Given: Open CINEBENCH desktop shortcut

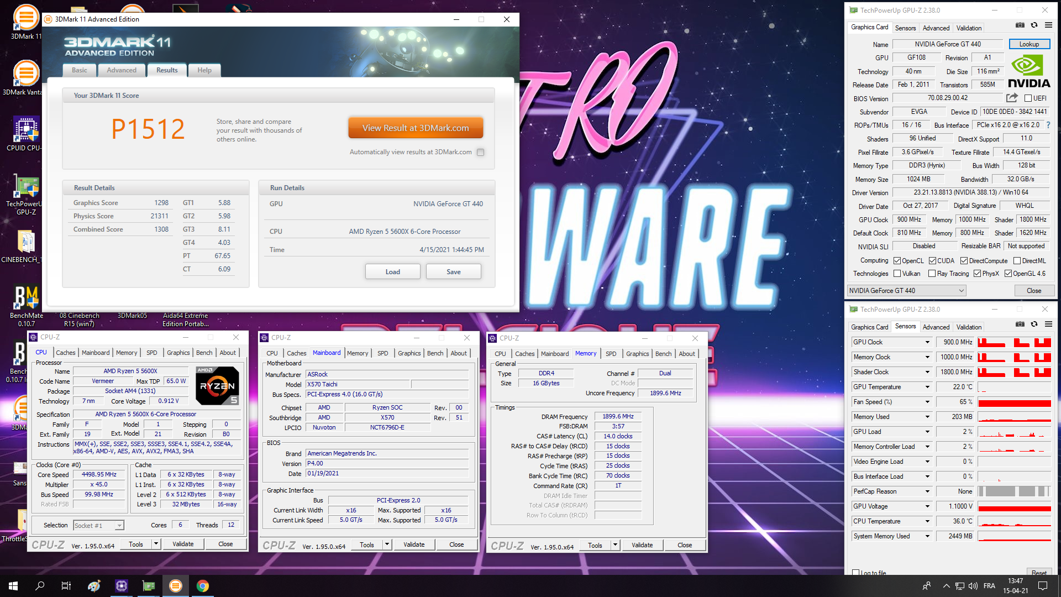Looking at the screenshot, I should click(25, 247).
